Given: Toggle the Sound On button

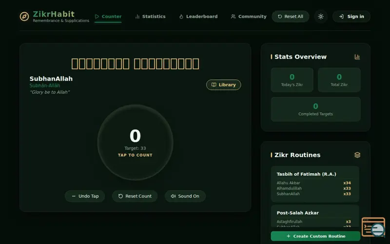Looking at the screenshot, I should pyautogui.click(x=185, y=196).
